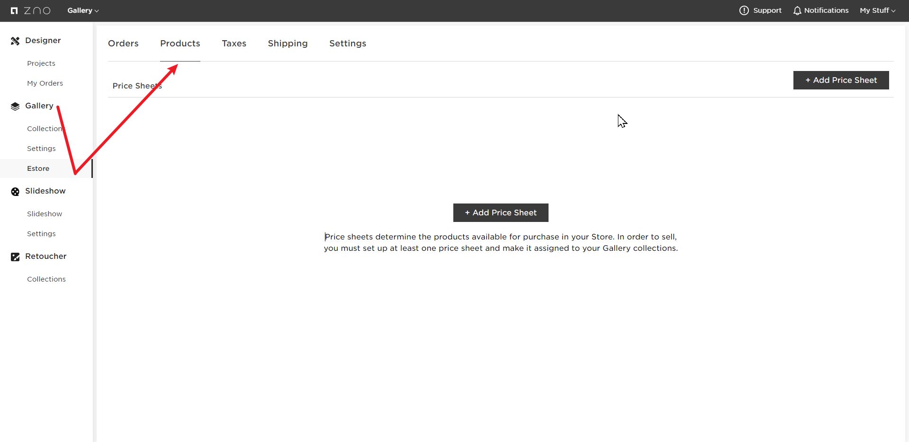The width and height of the screenshot is (909, 442).
Task: Click the center Add Price Sheet button
Action: click(501, 212)
